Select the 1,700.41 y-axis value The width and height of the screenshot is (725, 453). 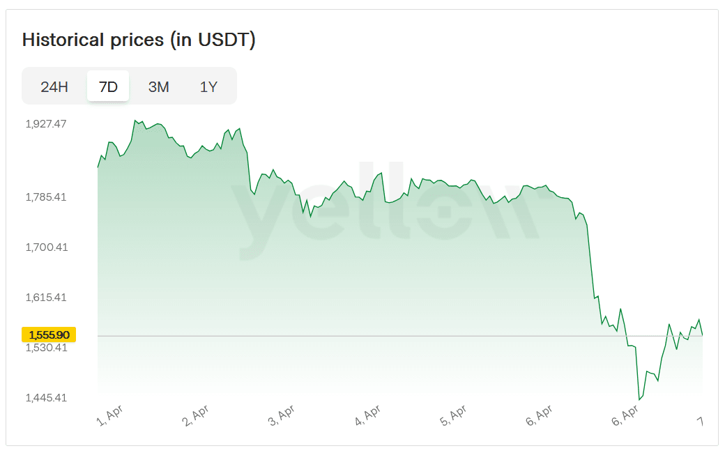point(46,247)
